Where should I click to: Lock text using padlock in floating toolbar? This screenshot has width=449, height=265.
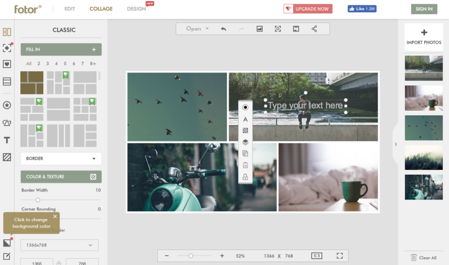[x=245, y=177]
